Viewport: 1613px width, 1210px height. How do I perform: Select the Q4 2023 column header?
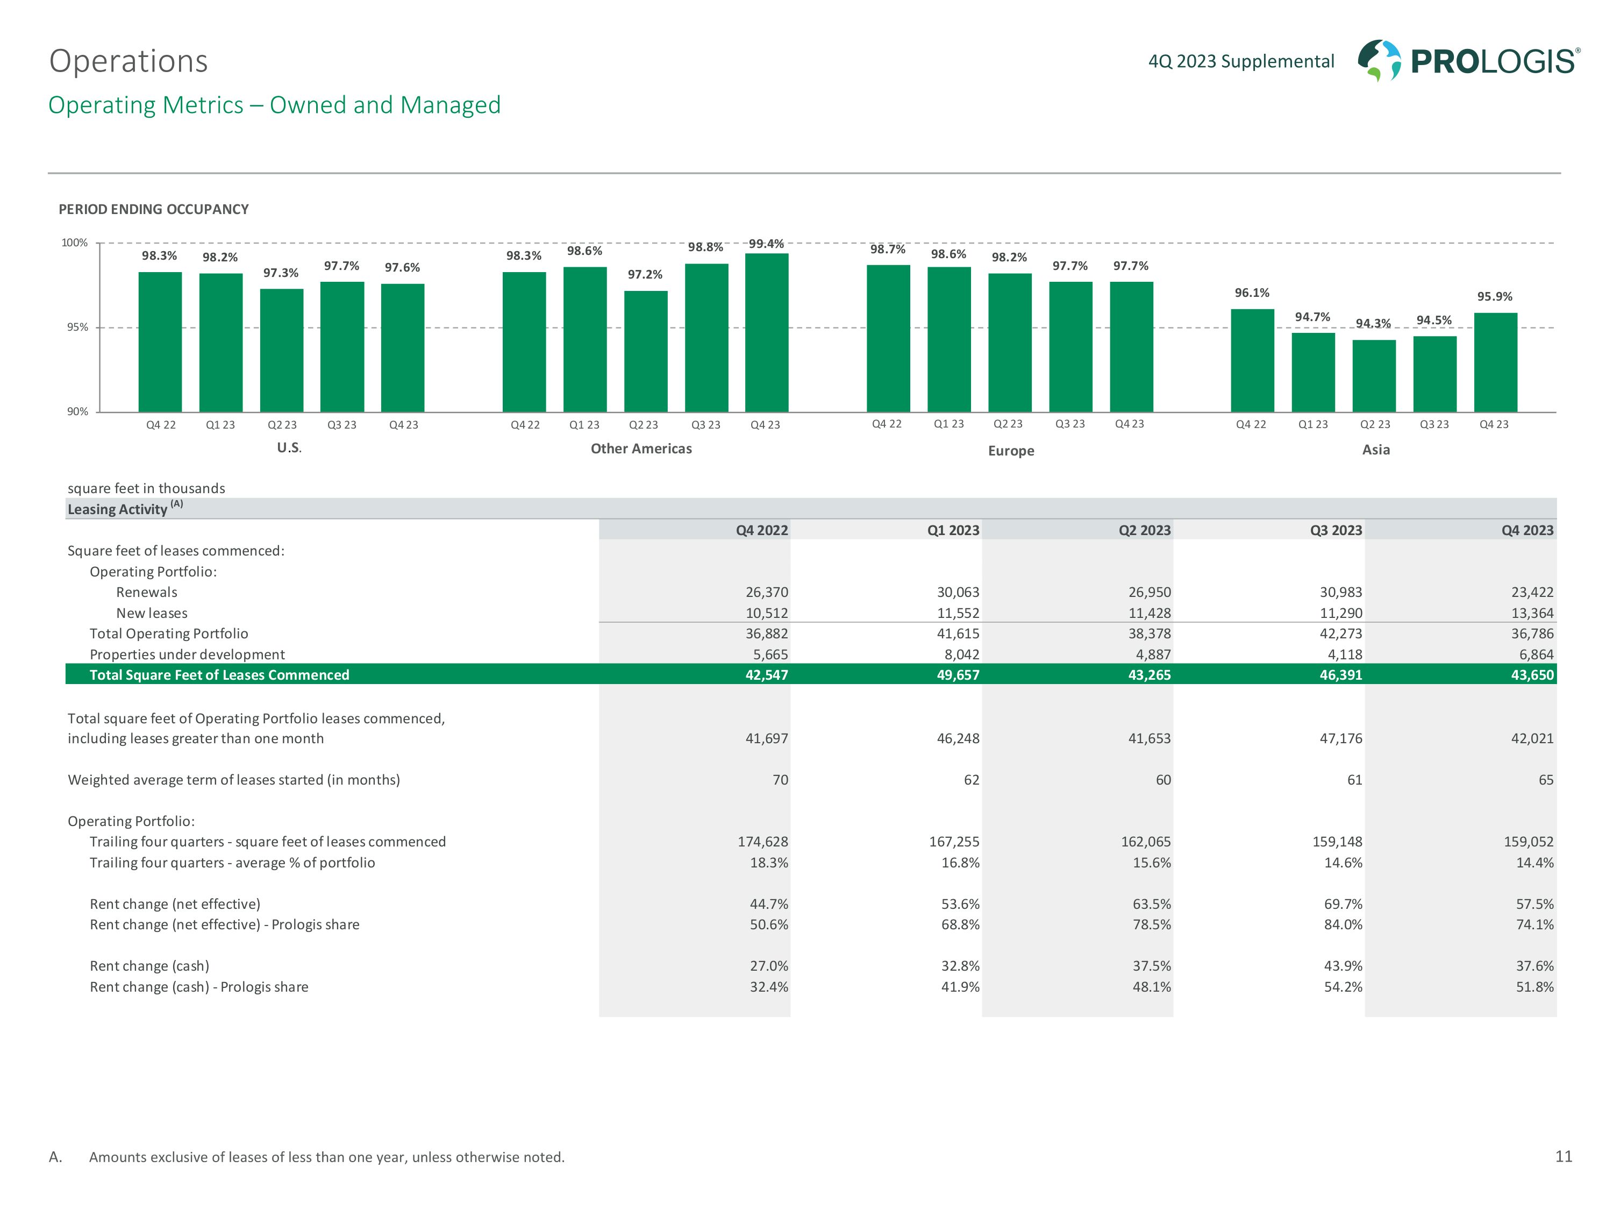pyautogui.click(x=1527, y=530)
